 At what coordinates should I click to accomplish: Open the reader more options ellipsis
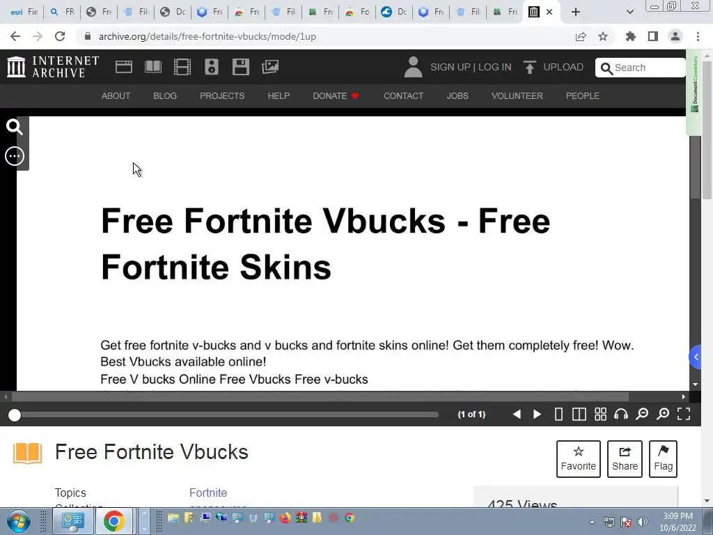click(x=15, y=156)
